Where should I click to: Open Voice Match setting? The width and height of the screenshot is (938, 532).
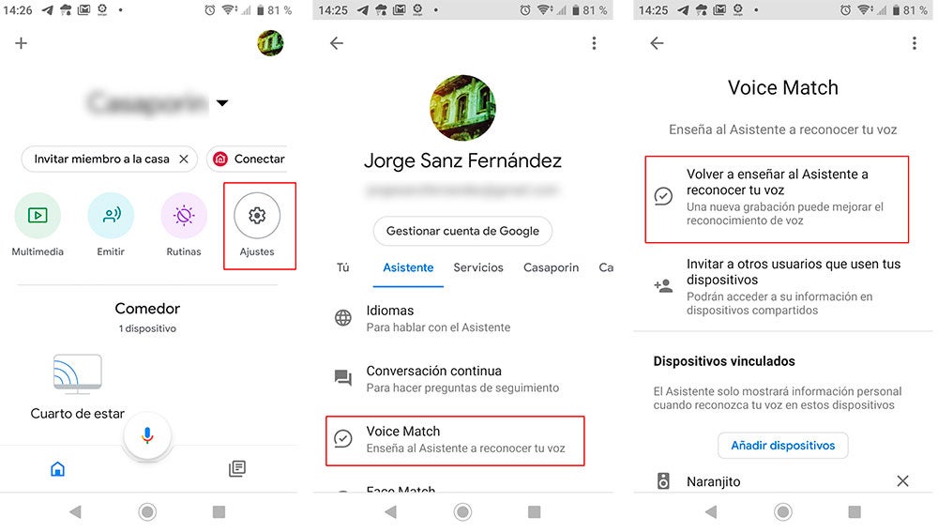pos(455,440)
